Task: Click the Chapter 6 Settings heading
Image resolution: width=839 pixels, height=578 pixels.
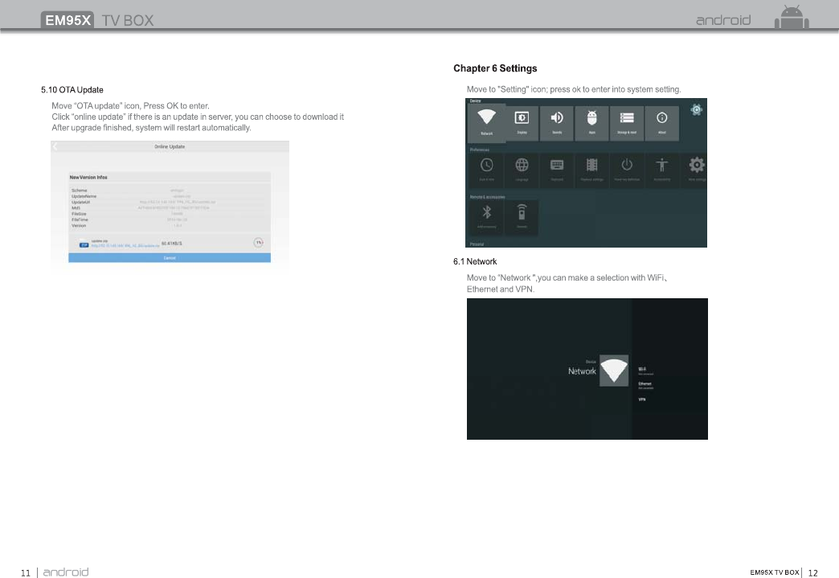Action: pos(495,68)
